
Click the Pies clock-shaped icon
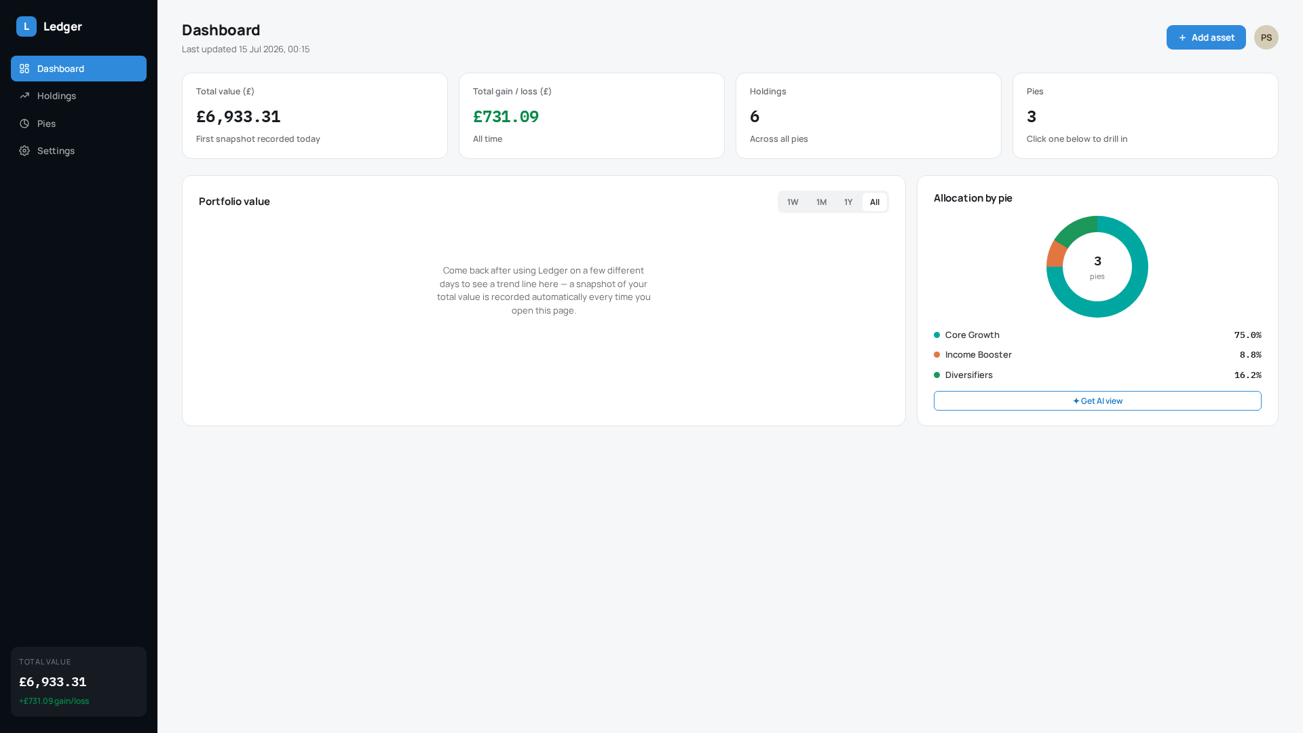pyautogui.click(x=24, y=124)
